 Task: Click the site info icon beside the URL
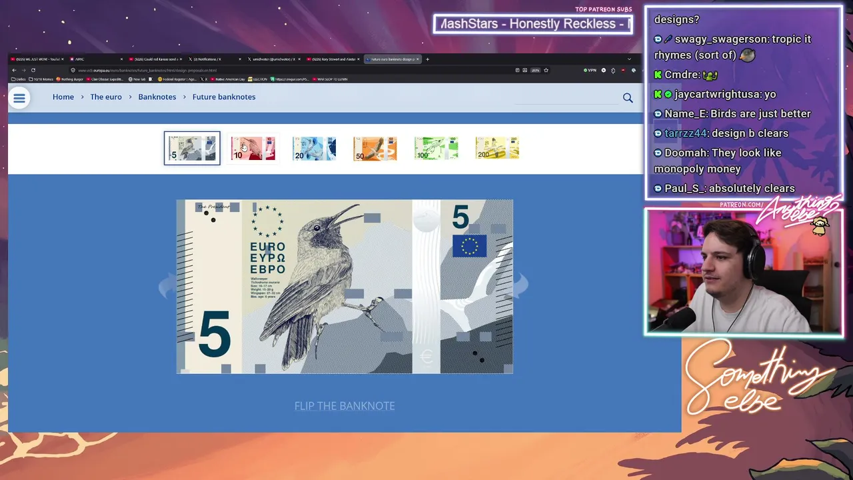tap(73, 70)
